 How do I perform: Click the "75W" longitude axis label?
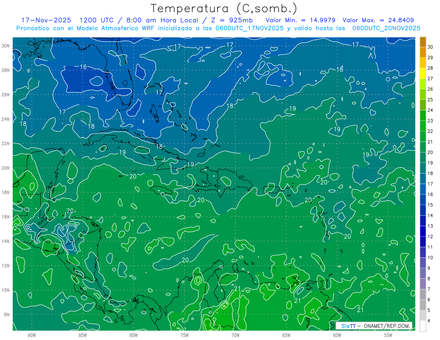(184, 335)
